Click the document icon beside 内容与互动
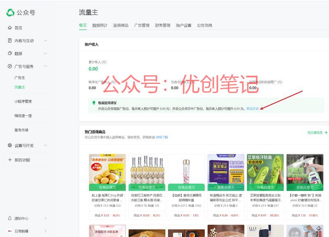329x237 pixels. point(9,40)
